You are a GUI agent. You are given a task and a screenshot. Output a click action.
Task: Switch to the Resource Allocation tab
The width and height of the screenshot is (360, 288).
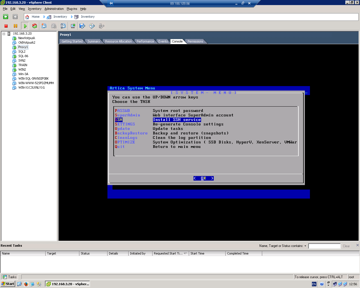tap(118, 41)
